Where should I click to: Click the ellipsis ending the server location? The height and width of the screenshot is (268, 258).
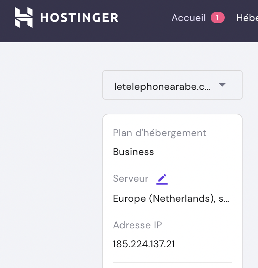point(226,200)
